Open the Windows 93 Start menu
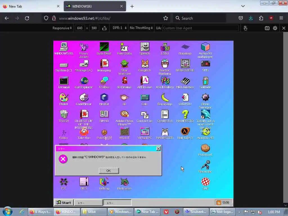The height and width of the screenshot is (216, 288). (x=64, y=202)
